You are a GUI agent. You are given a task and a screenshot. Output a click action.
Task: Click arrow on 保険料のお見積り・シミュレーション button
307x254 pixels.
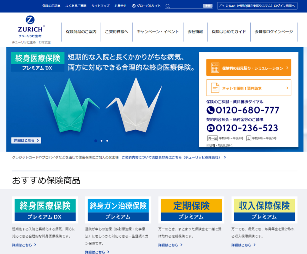click(288, 67)
